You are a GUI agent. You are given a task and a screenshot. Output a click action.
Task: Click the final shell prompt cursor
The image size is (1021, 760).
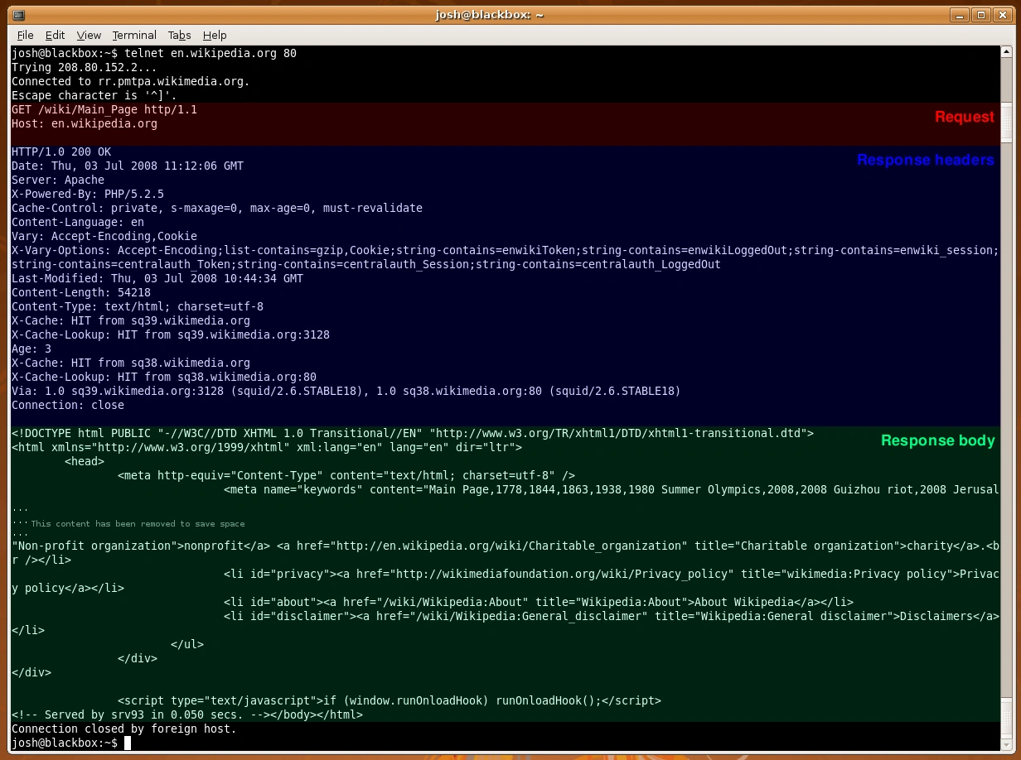[128, 743]
